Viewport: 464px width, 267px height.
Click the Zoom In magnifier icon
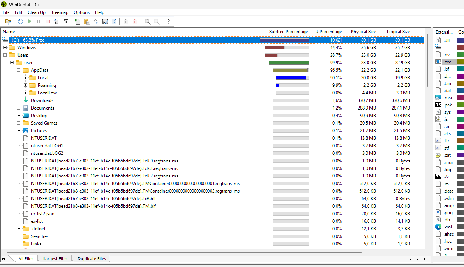(x=147, y=22)
